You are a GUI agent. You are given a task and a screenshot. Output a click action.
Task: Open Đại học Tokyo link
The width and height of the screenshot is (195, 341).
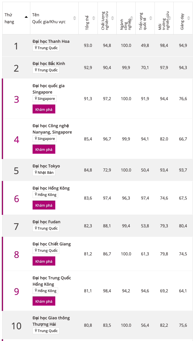pos(46,166)
